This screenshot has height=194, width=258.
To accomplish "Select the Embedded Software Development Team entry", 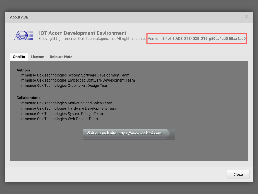I will 77,80.
